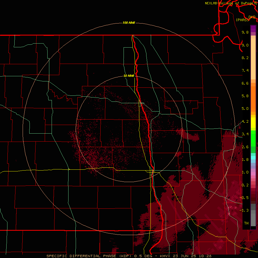Pick the cyan band on the color bar

click(x=253, y=158)
